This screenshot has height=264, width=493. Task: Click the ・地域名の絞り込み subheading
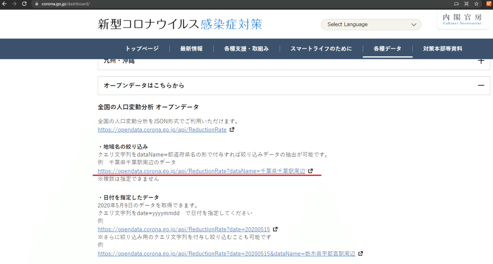point(123,147)
